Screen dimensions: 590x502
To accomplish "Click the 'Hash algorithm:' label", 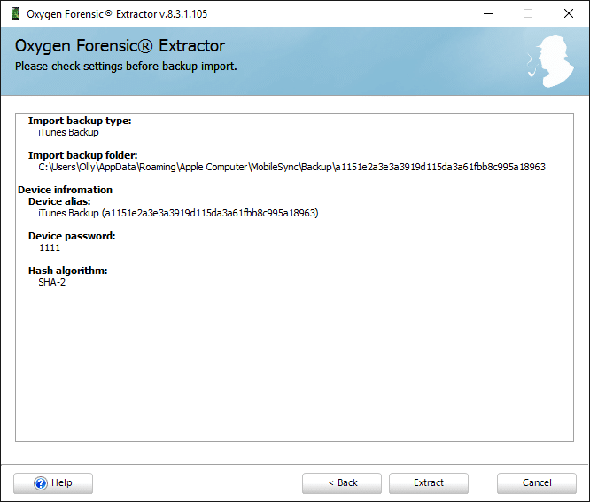I will pyautogui.click(x=67, y=271).
